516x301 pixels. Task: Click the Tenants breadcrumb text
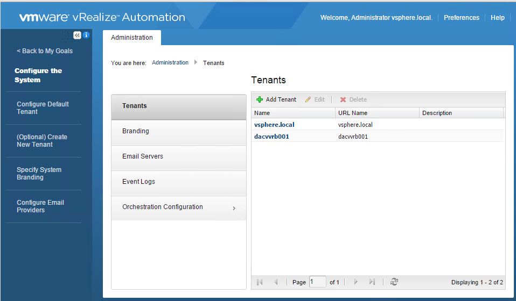214,63
